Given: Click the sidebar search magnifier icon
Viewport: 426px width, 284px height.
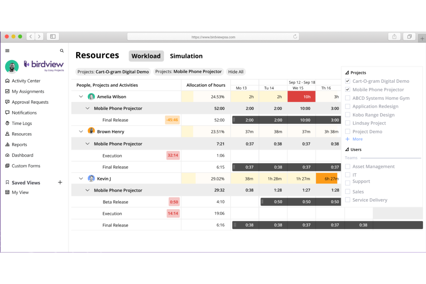Looking at the screenshot, I should click(x=62, y=51).
